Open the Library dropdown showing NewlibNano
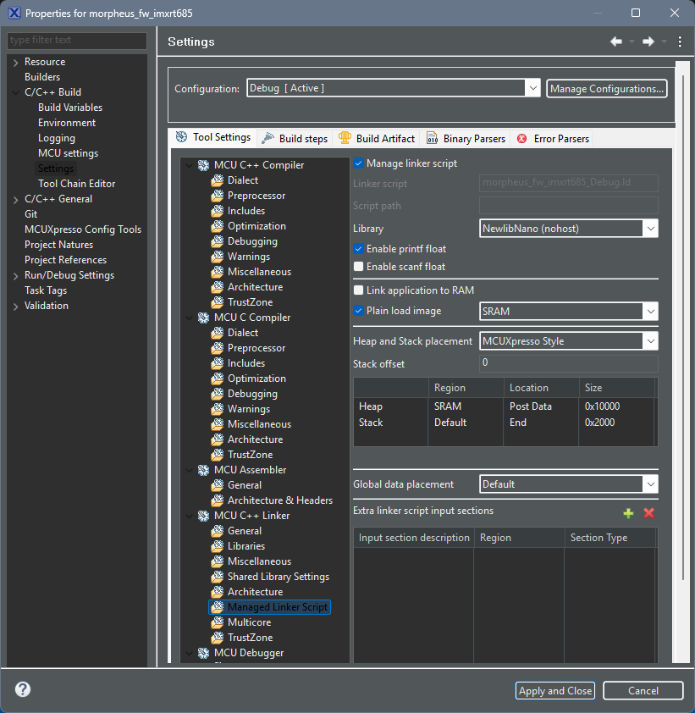 click(647, 228)
